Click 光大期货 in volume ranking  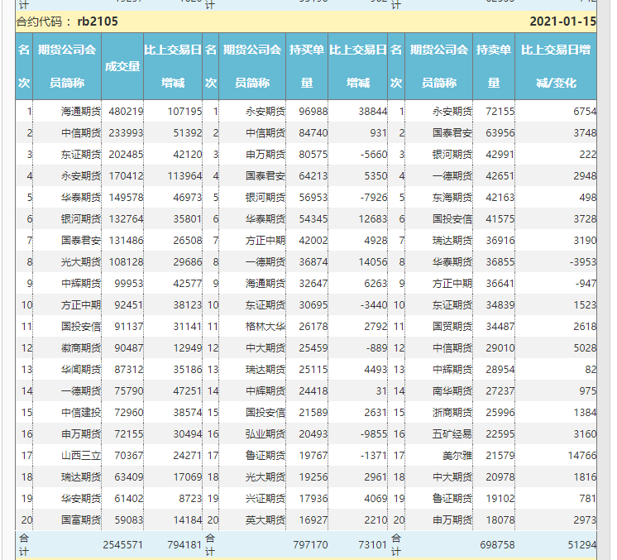click(x=81, y=262)
